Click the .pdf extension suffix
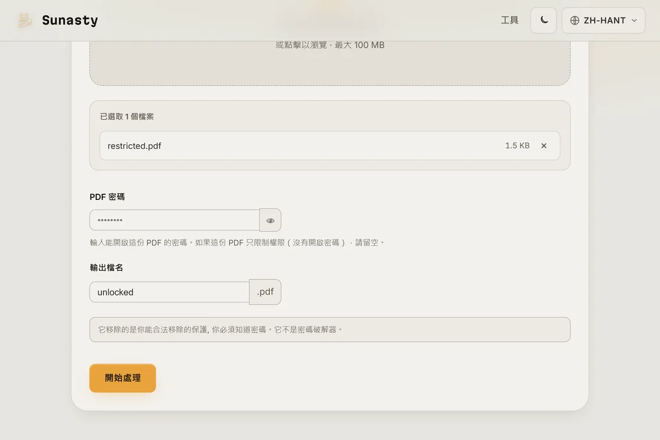Screen dimensions: 660x440 point(265,292)
